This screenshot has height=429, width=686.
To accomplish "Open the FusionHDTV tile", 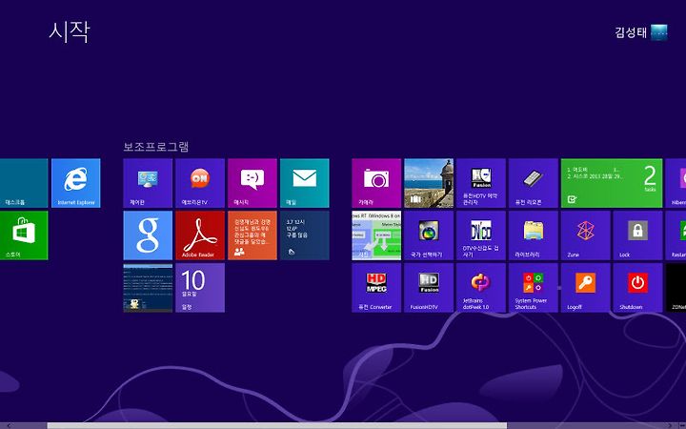I will pyautogui.click(x=429, y=288).
